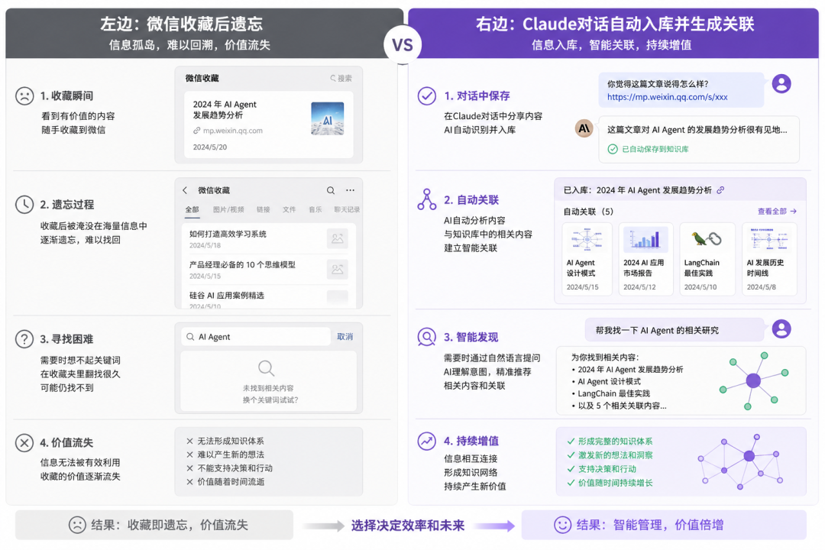825x550 pixels.
Task: Click the user avatar next to 你觉得这篇文章说得怎么样
Action: coord(781,84)
